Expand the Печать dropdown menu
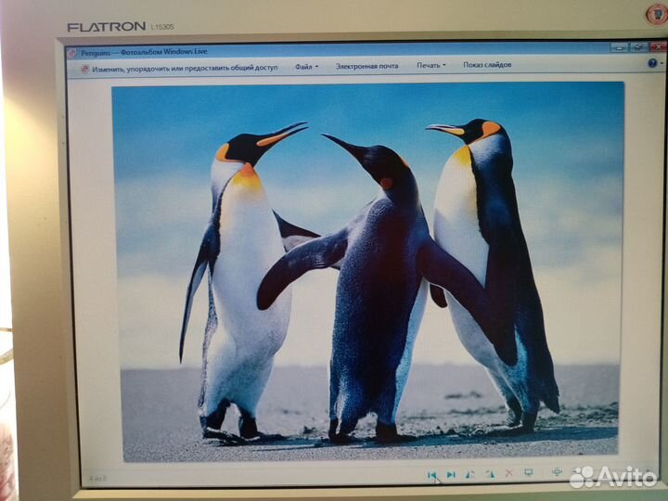This screenshot has width=668, height=501. click(x=430, y=65)
